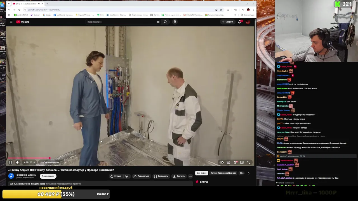Subscribe with "Подписаться" button
358x201 pixels.
point(48,176)
